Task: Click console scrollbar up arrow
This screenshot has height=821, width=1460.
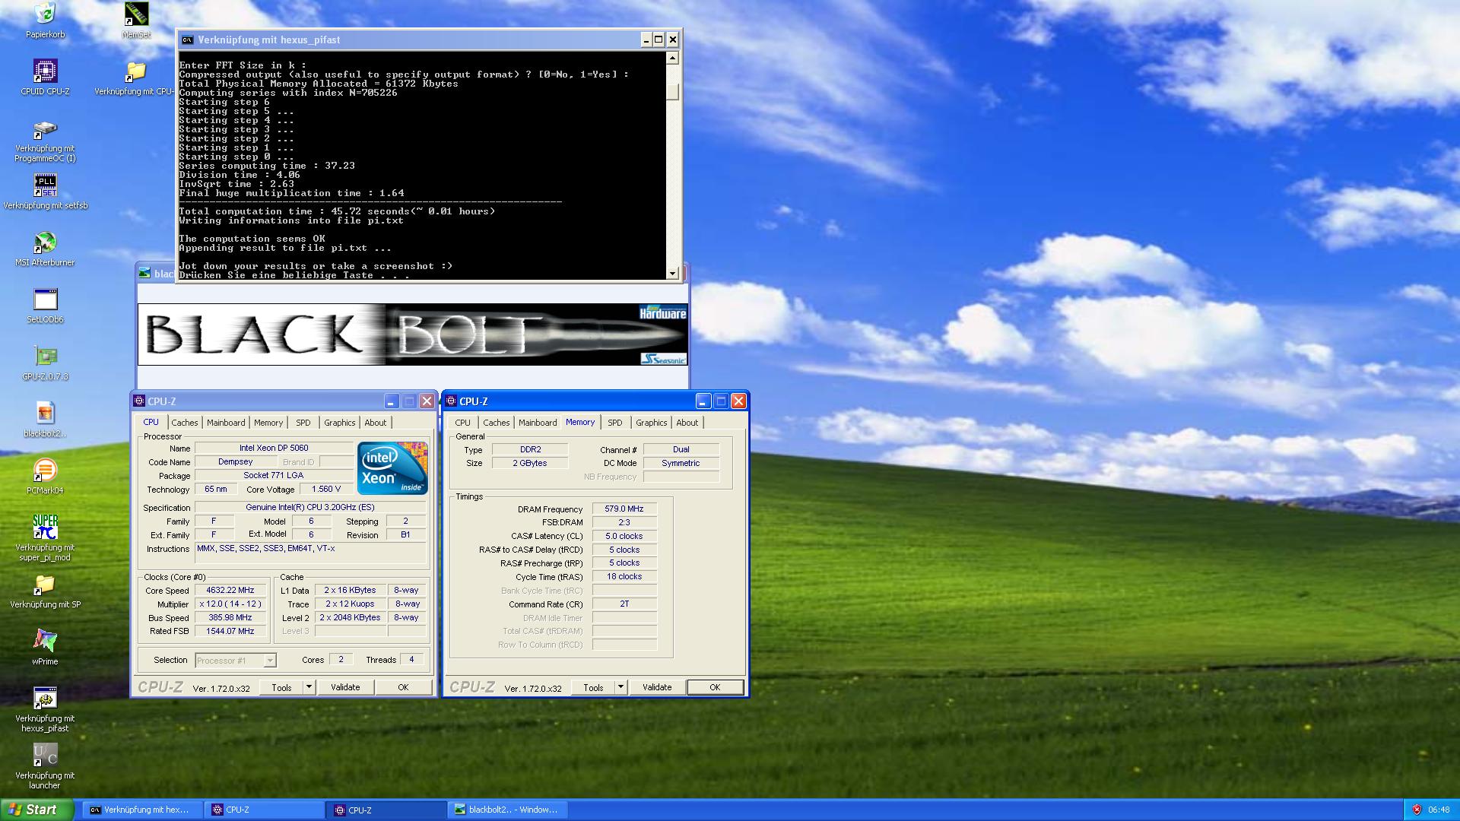Action: [672, 58]
